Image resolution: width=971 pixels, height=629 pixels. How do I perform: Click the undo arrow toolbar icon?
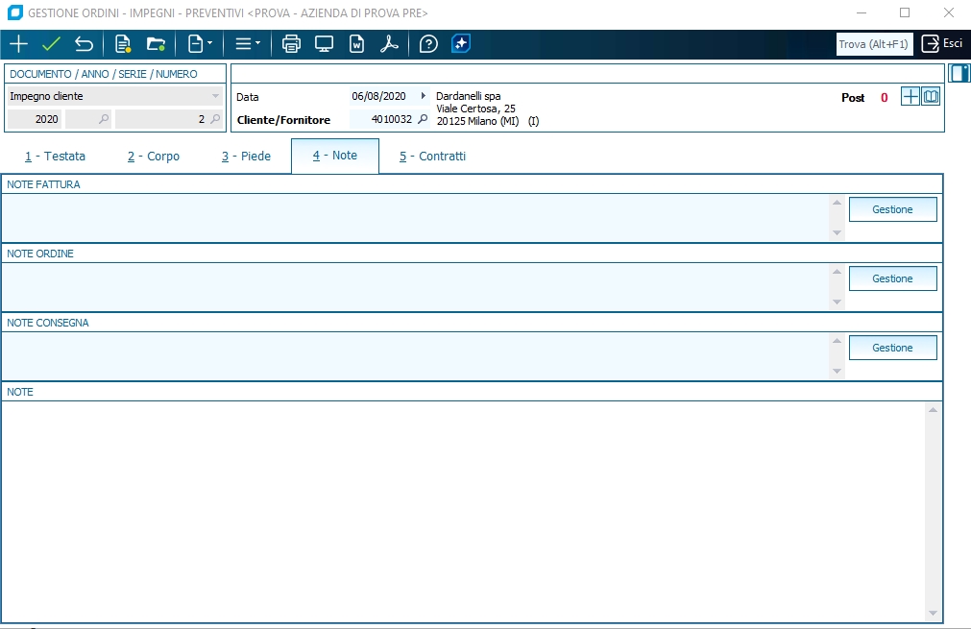point(84,44)
